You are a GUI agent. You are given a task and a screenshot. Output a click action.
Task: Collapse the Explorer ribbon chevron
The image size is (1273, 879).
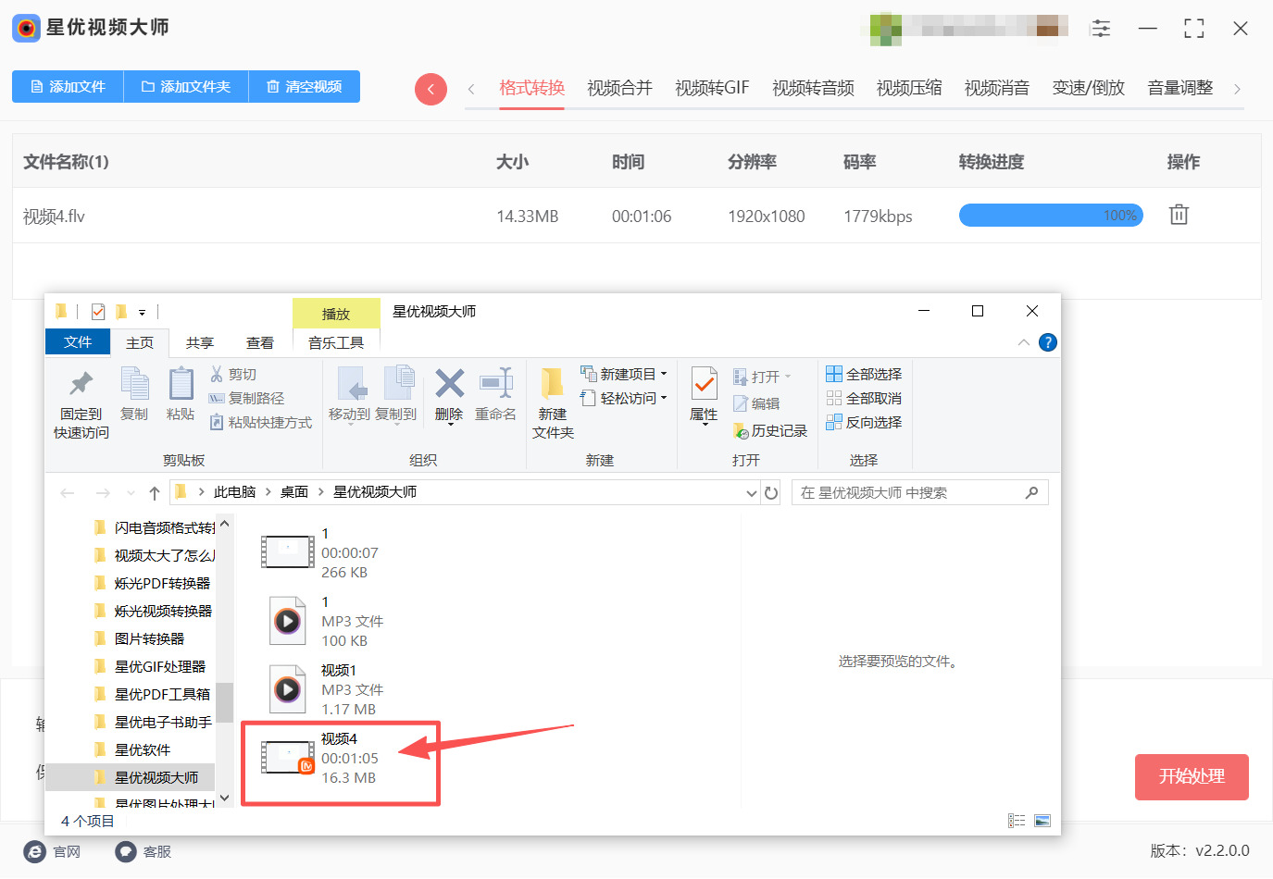[x=1024, y=342]
